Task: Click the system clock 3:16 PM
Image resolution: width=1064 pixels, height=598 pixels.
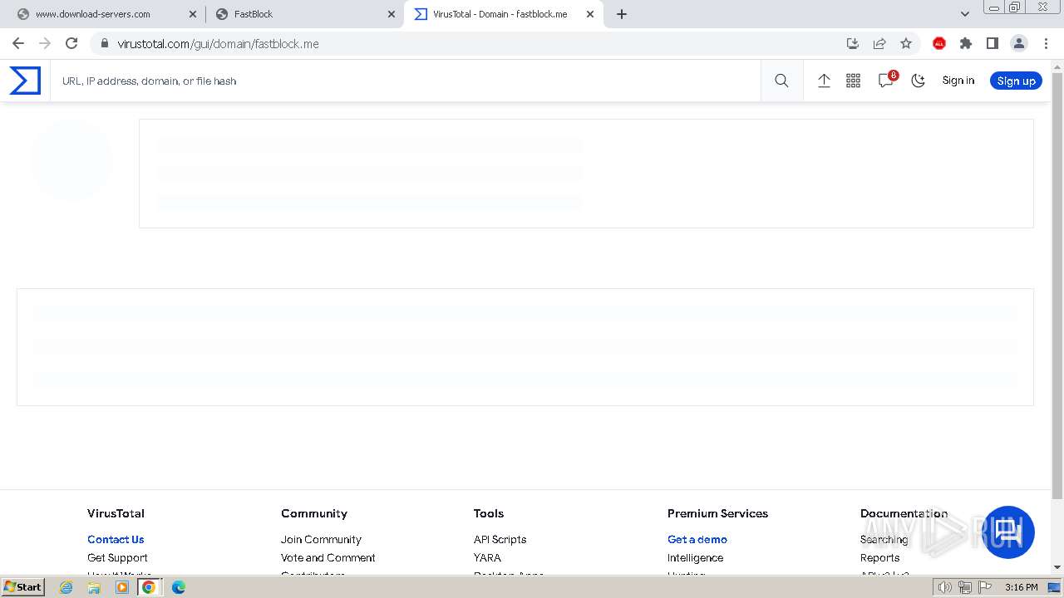Action: coord(1022,587)
